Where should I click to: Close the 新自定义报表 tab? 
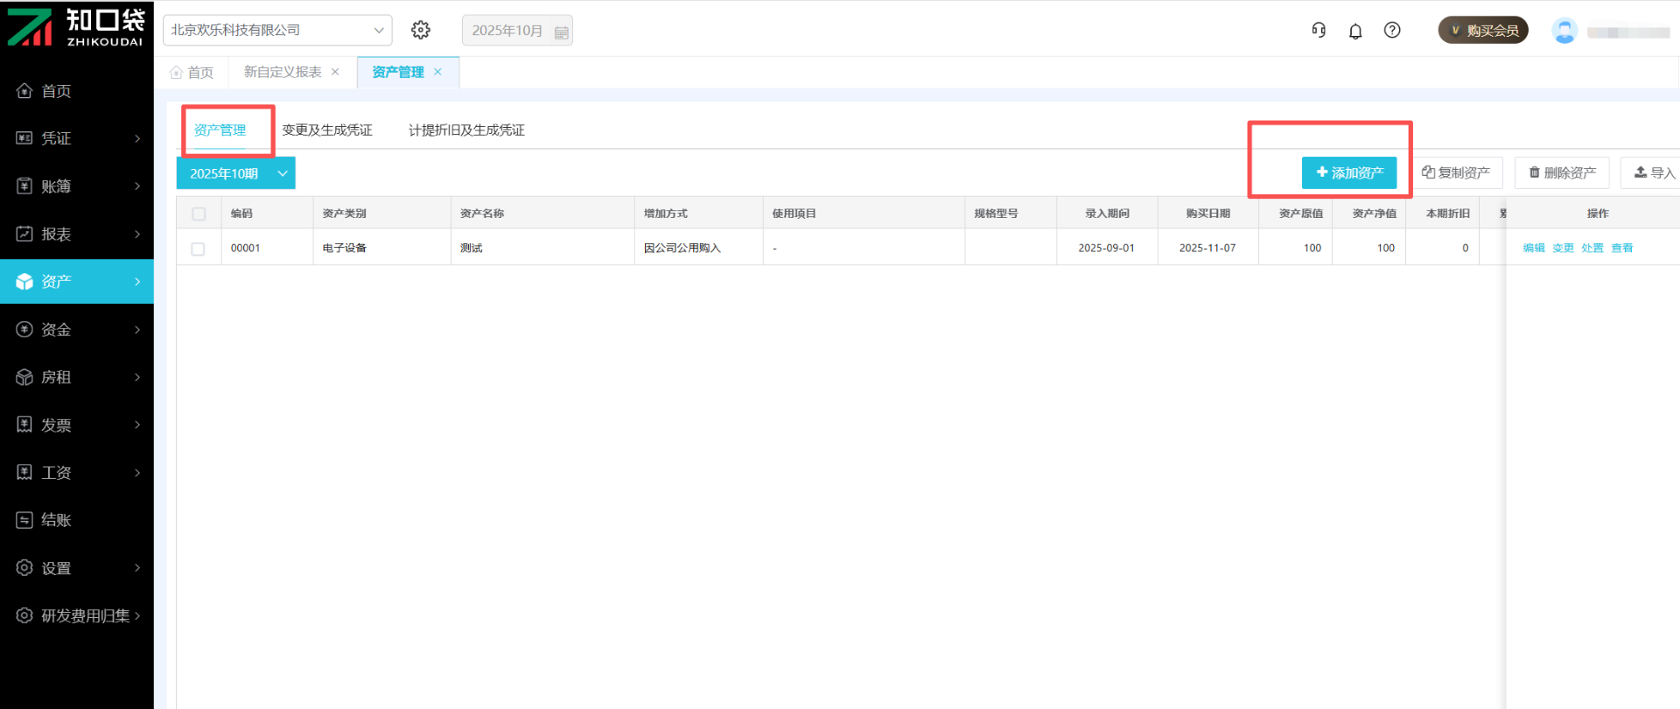click(x=335, y=72)
